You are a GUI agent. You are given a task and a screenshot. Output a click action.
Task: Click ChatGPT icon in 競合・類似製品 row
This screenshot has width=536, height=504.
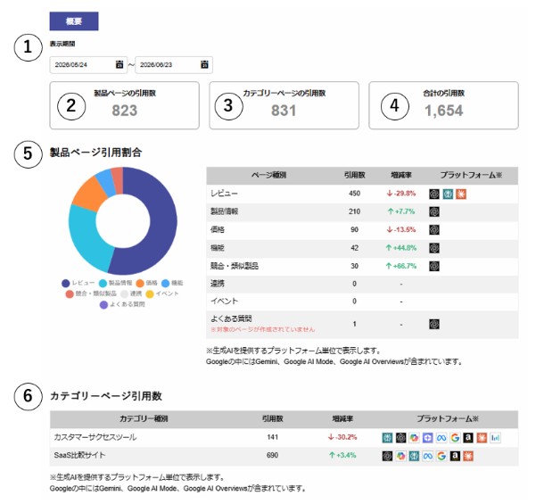(x=434, y=266)
